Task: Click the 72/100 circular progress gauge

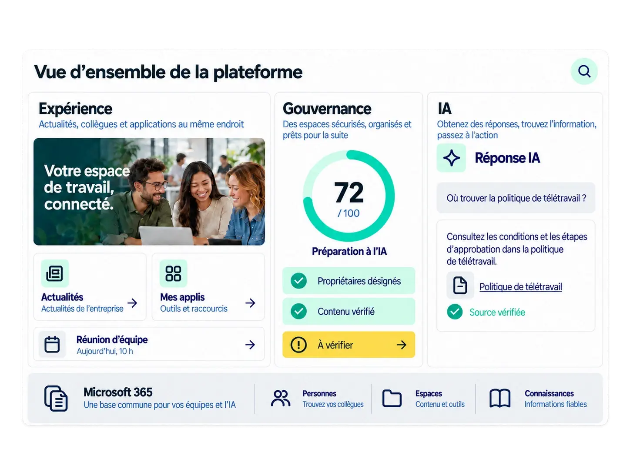Action: click(x=349, y=196)
